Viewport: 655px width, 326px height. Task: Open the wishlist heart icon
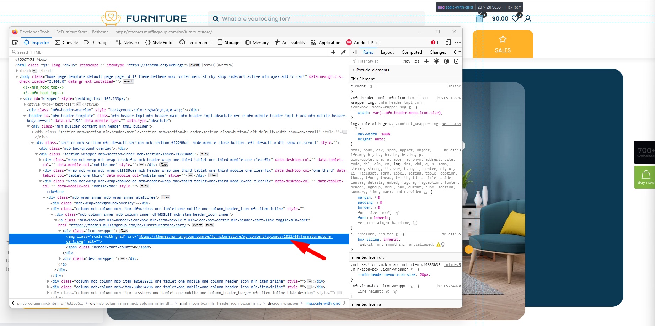coord(515,18)
